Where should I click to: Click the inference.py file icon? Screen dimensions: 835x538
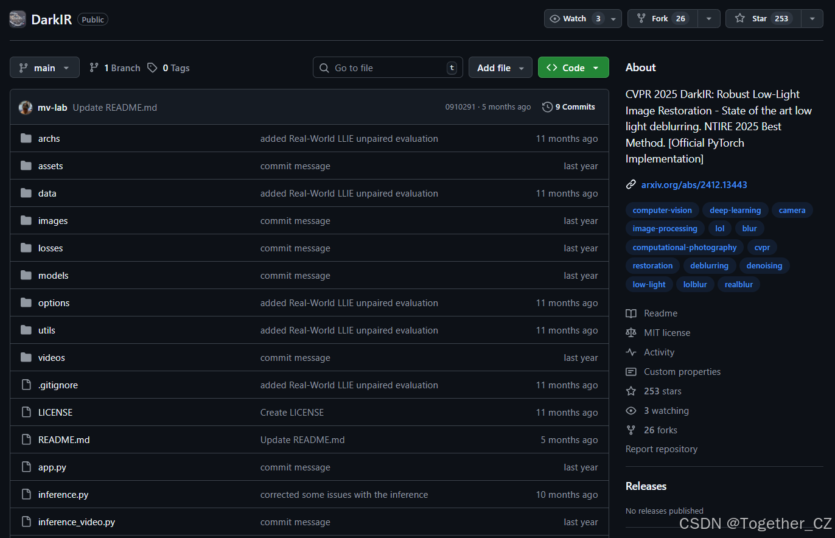tap(26, 494)
